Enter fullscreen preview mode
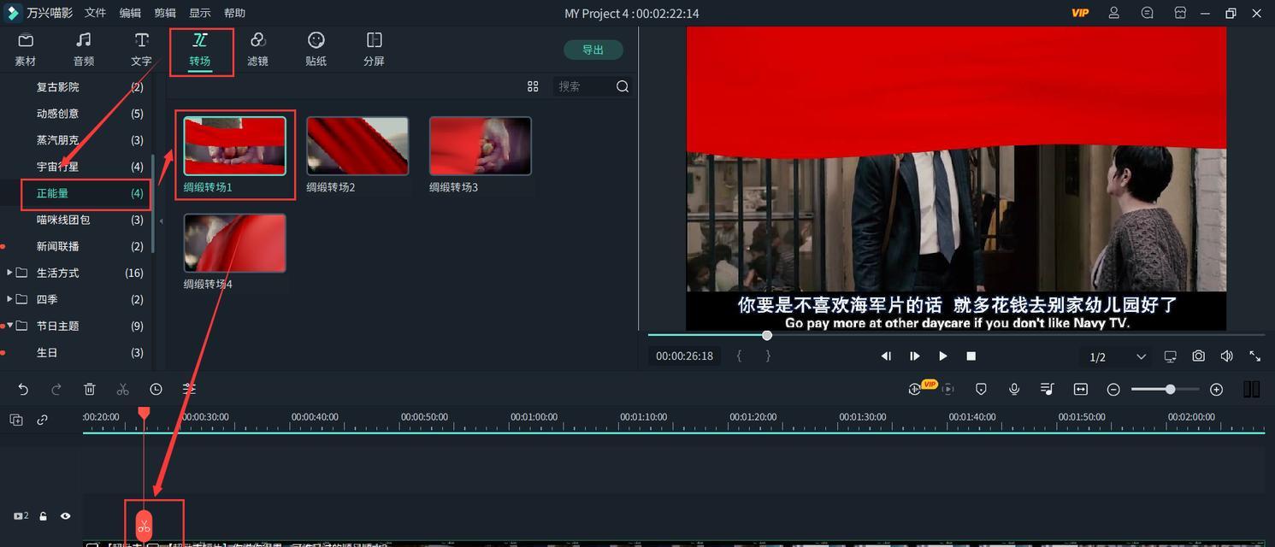The width and height of the screenshot is (1275, 547). [x=1255, y=356]
